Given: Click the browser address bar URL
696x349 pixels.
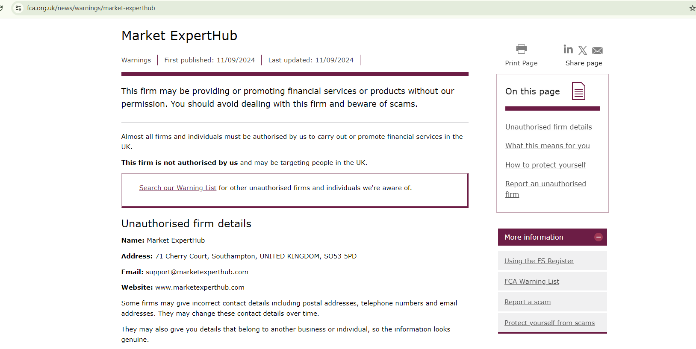Looking at the screenshot, I should click(91, 8).
